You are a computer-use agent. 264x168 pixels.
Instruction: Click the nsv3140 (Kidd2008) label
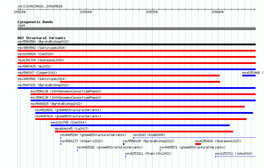tap(149, 135)
